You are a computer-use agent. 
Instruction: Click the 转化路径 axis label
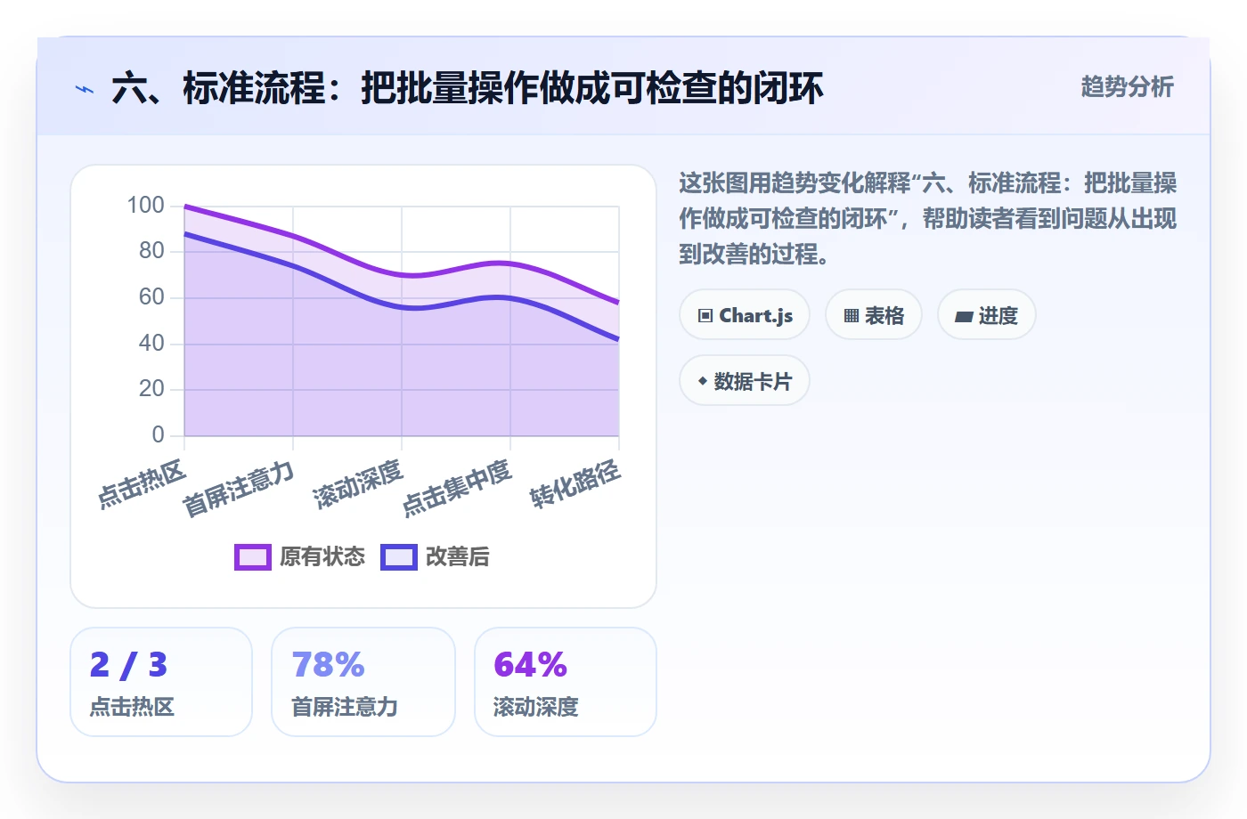[x=575, y=484]
